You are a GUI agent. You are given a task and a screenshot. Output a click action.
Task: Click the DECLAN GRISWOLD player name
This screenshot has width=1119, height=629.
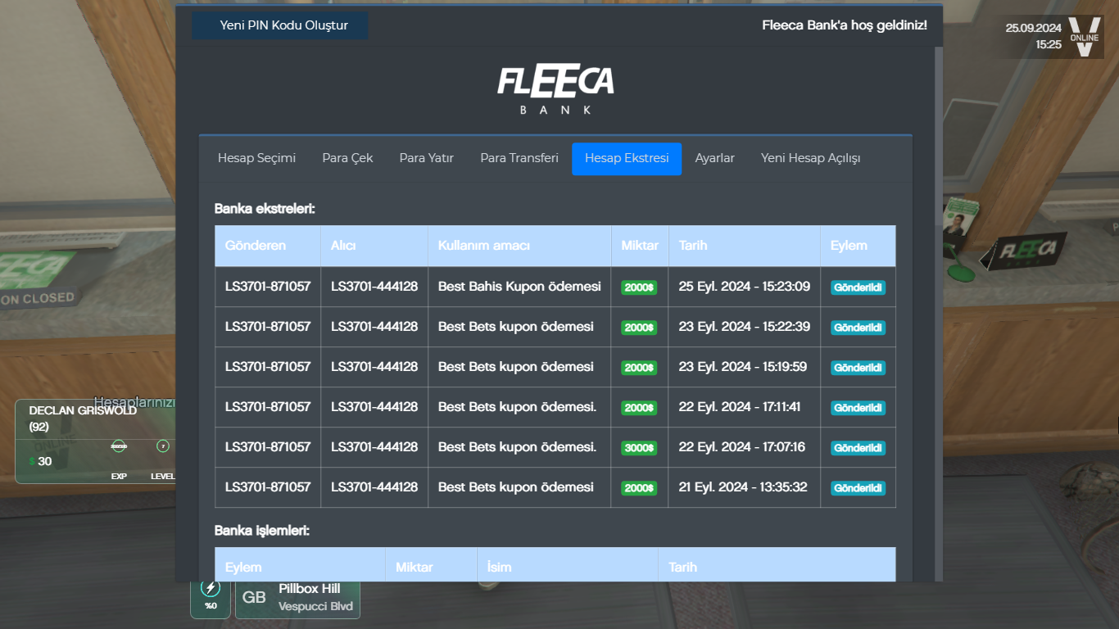point(83,411)
